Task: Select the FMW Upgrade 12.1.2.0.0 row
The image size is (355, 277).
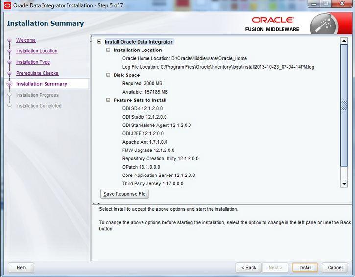Action: point(148,151)
